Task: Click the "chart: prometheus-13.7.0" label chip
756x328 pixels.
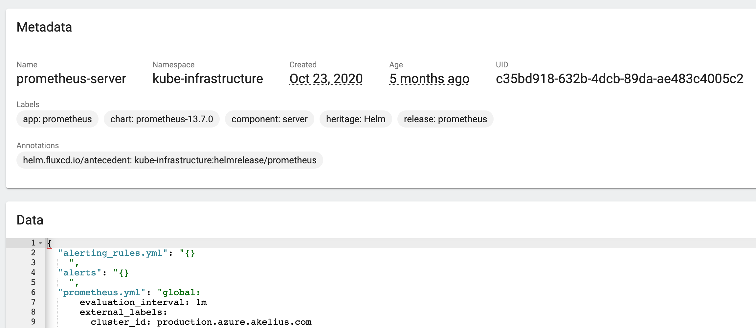Action: (162, 119)
